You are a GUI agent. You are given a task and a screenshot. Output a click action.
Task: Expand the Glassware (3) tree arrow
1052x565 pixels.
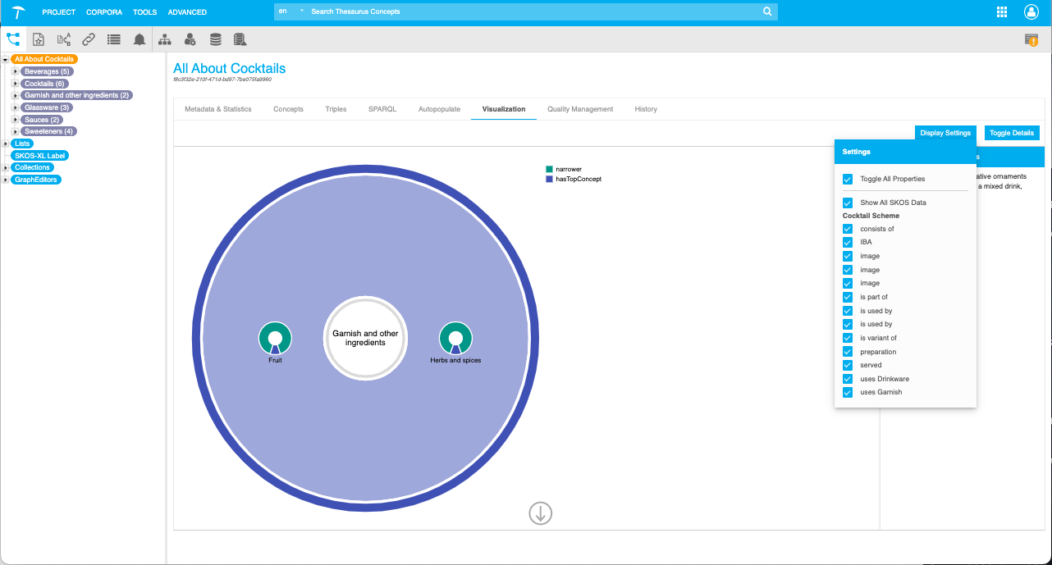tap(15, 107)
